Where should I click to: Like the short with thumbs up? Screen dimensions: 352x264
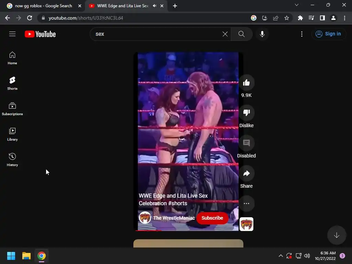tap(246, 82)
